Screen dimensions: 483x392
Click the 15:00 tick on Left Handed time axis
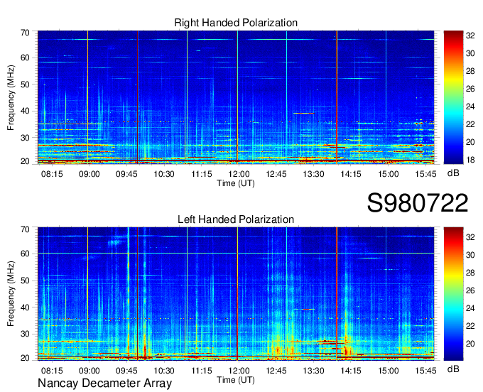pos(388,371)
